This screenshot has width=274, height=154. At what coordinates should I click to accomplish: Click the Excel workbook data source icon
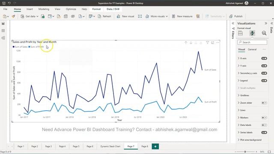[x=43, y=16]
